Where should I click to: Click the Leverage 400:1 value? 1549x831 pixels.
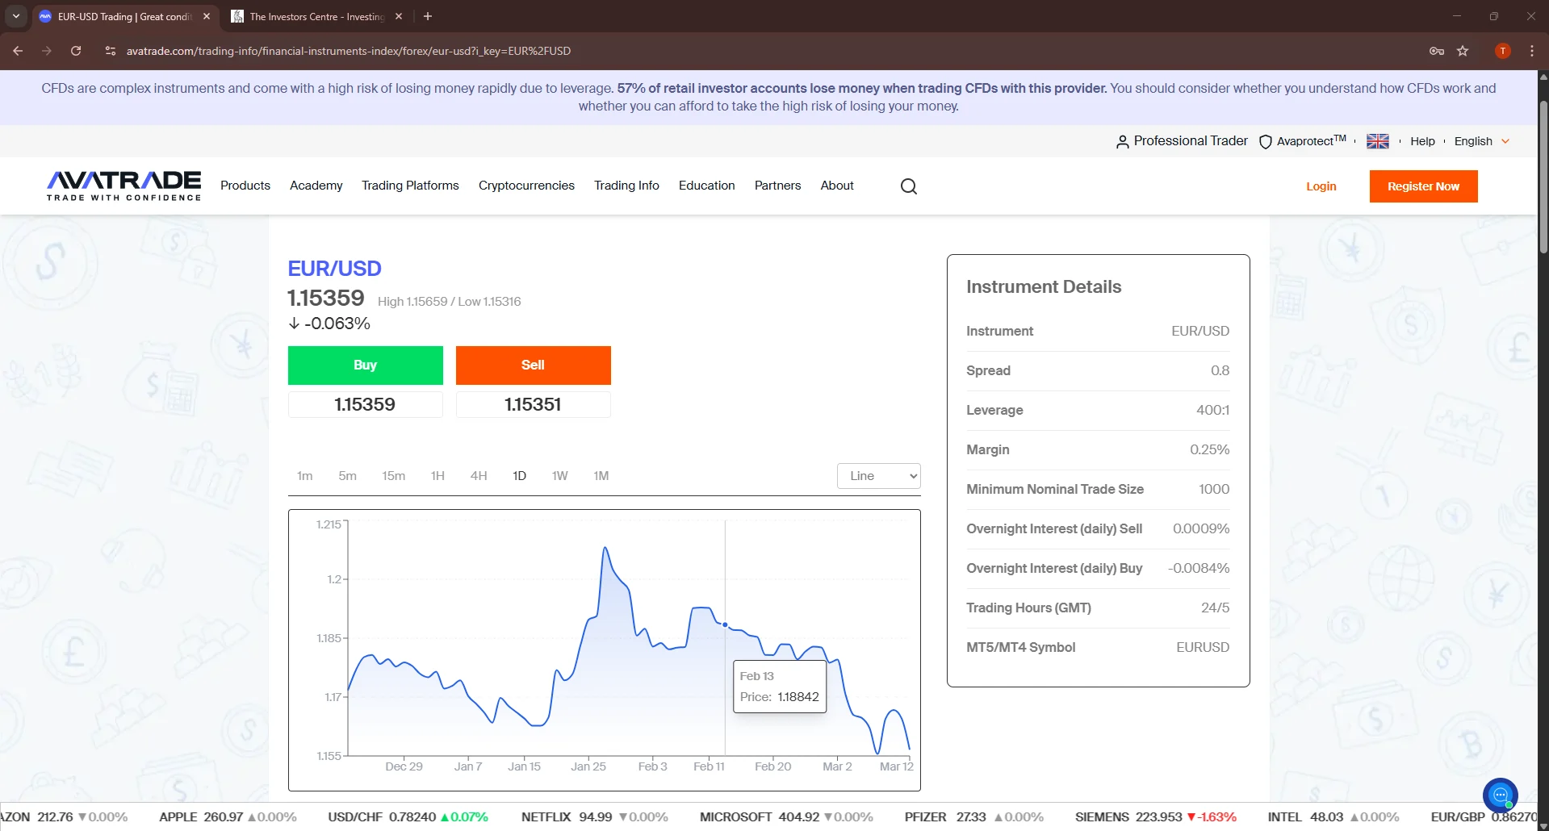pyautogui.click(x=1212, y=410)
